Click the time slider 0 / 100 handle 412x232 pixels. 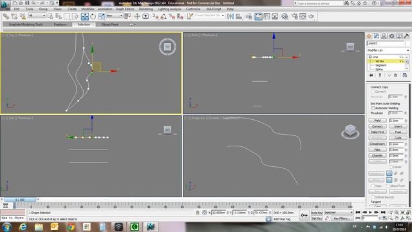tap(20, 200)
